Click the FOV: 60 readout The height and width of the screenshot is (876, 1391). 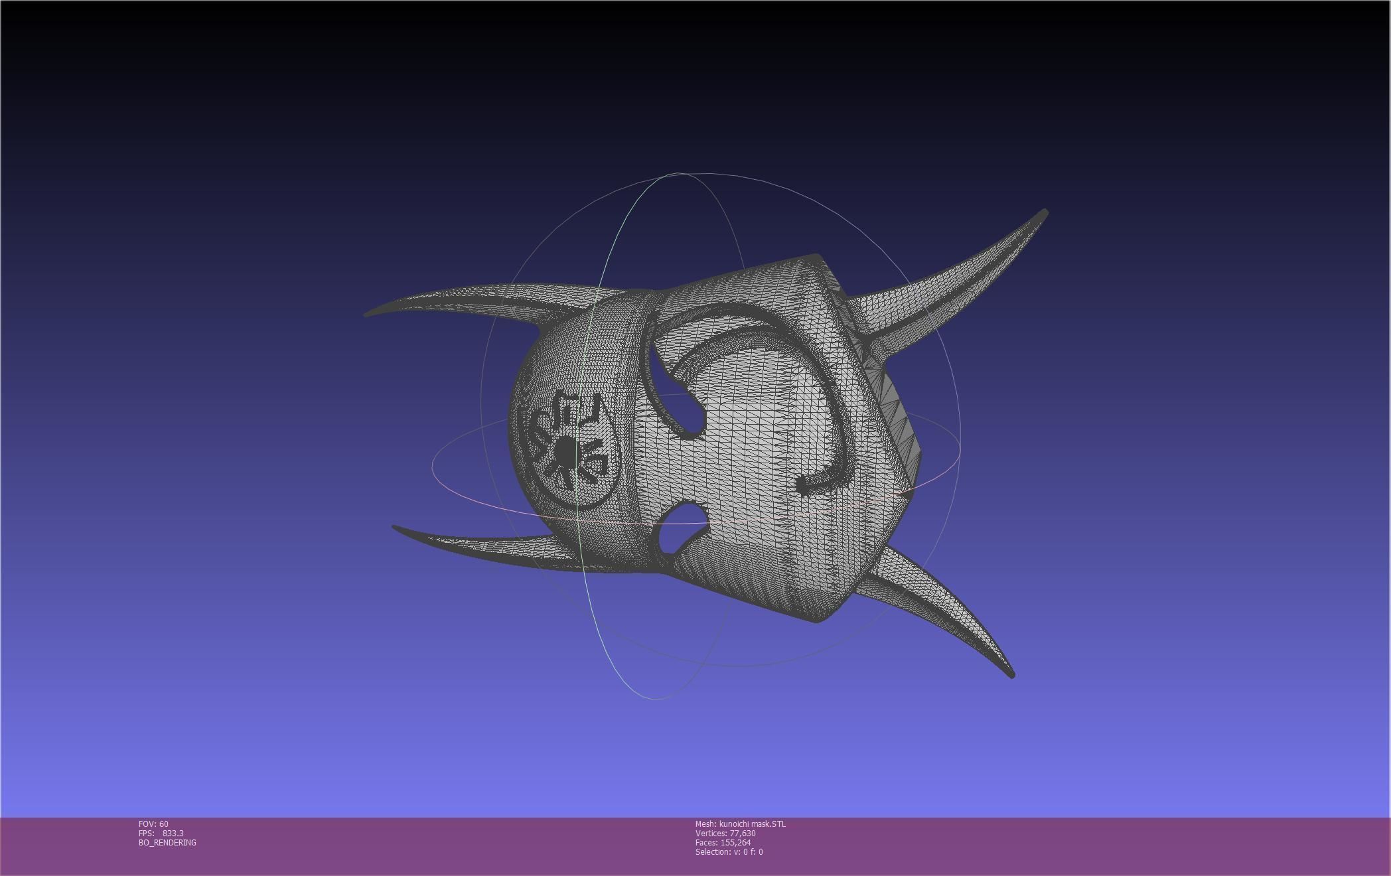[153, 824]
